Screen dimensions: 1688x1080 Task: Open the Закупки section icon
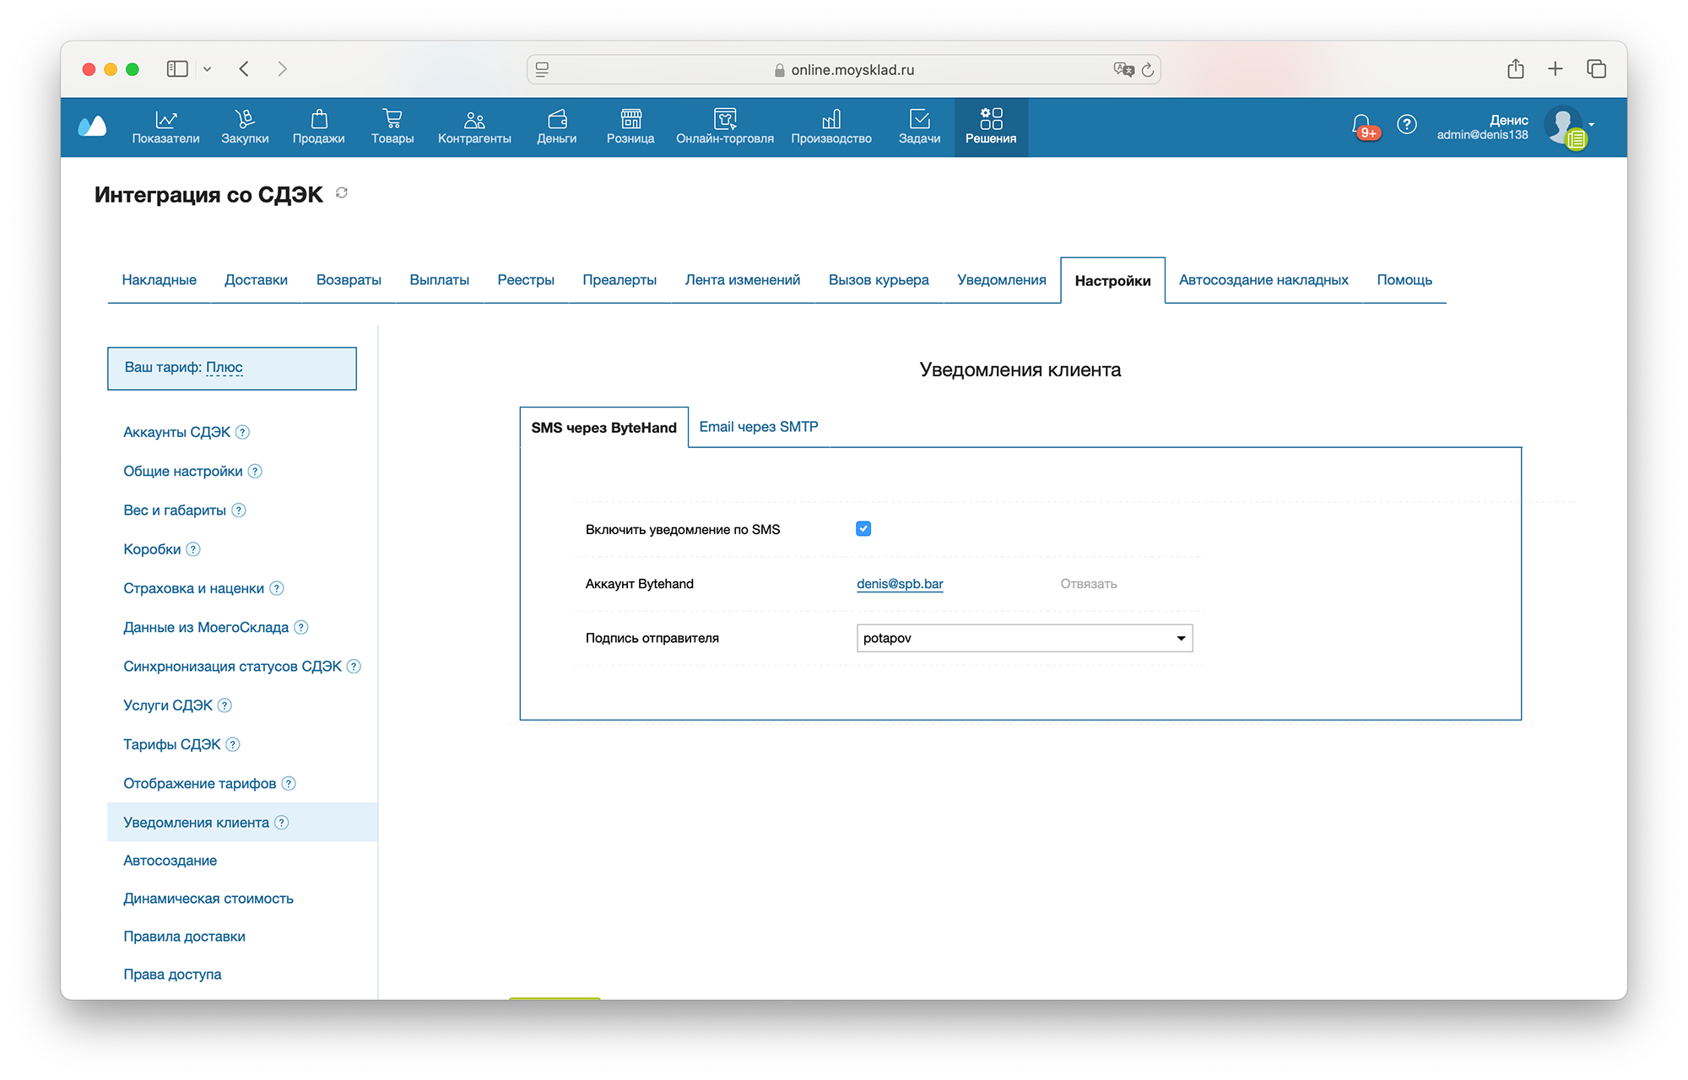(245, 119)
